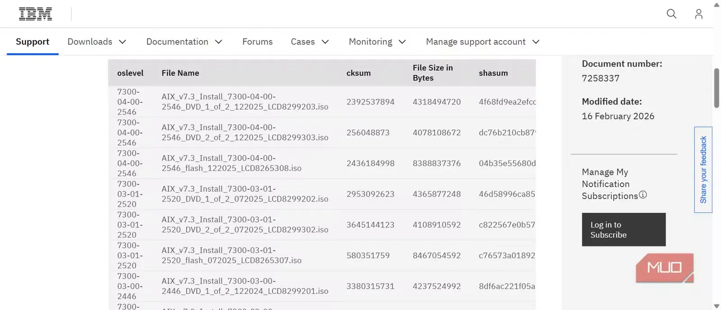The width and height of the screenshot is (721, 310).
Task: Select the 7300-03-01-2520 flash_072025 iso row
Action: [322, 256]
